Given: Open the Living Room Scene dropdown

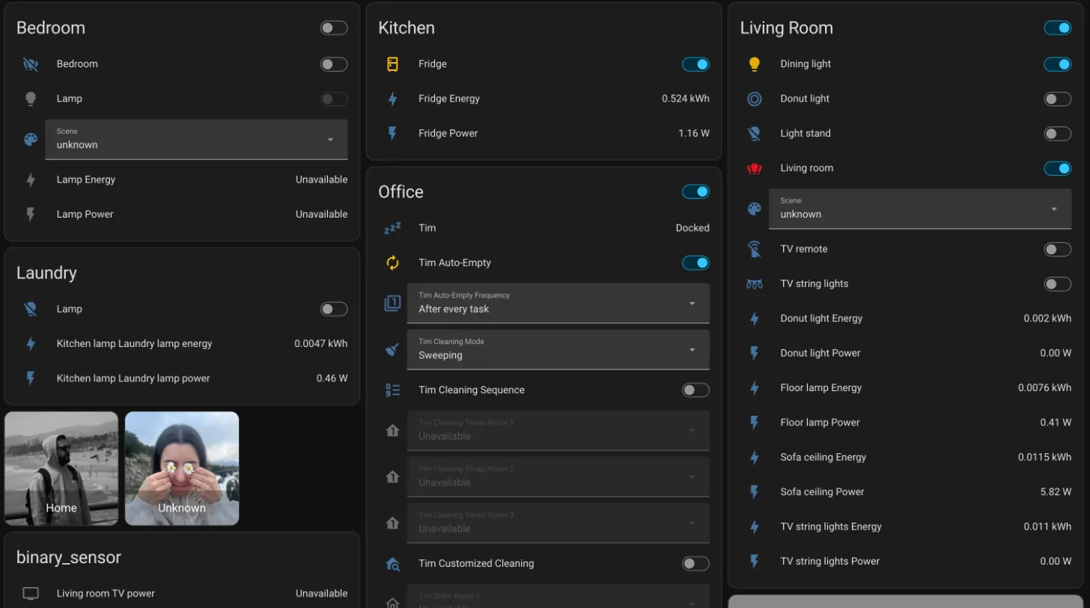Looking at the screenshot, I should pyautogui.click(x=920, y=209).
